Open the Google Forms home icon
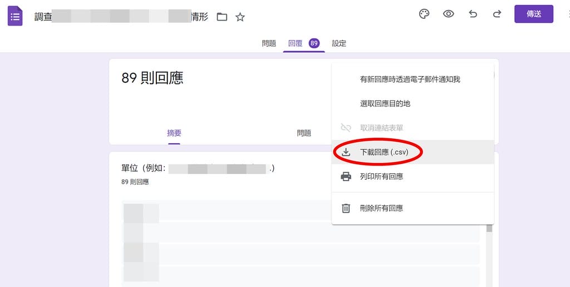570x287 pixels. pos(15,17)
